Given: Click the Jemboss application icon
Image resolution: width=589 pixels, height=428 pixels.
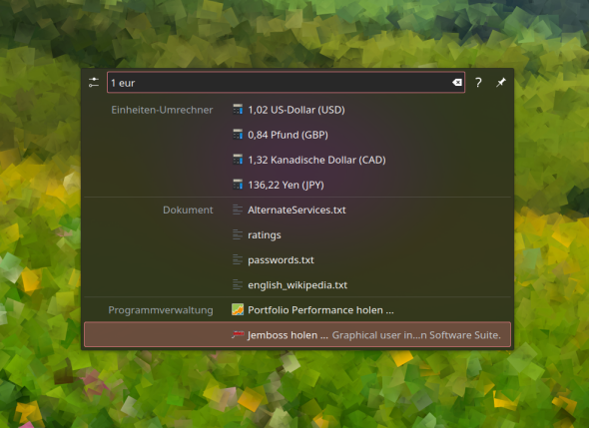Looking at the screenshot, I should [x=238, y=334].
